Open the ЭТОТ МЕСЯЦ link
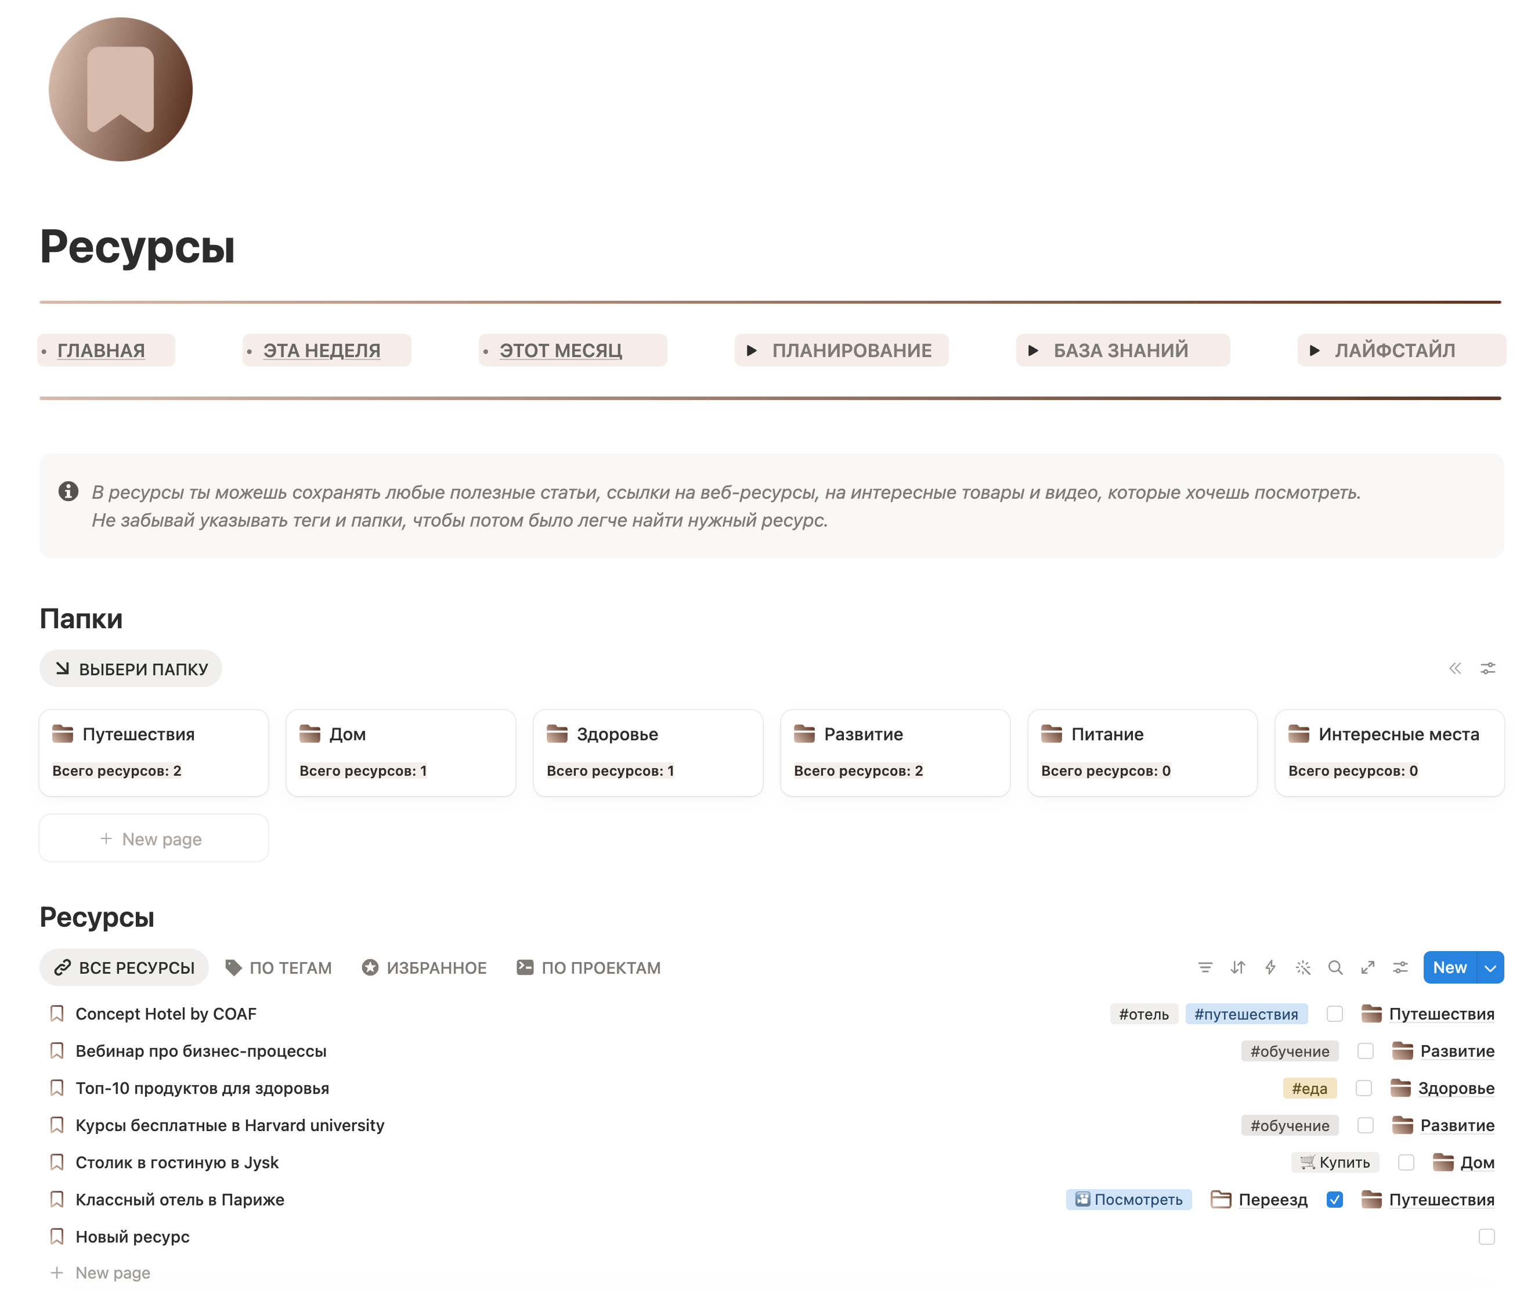 point(561,350)
